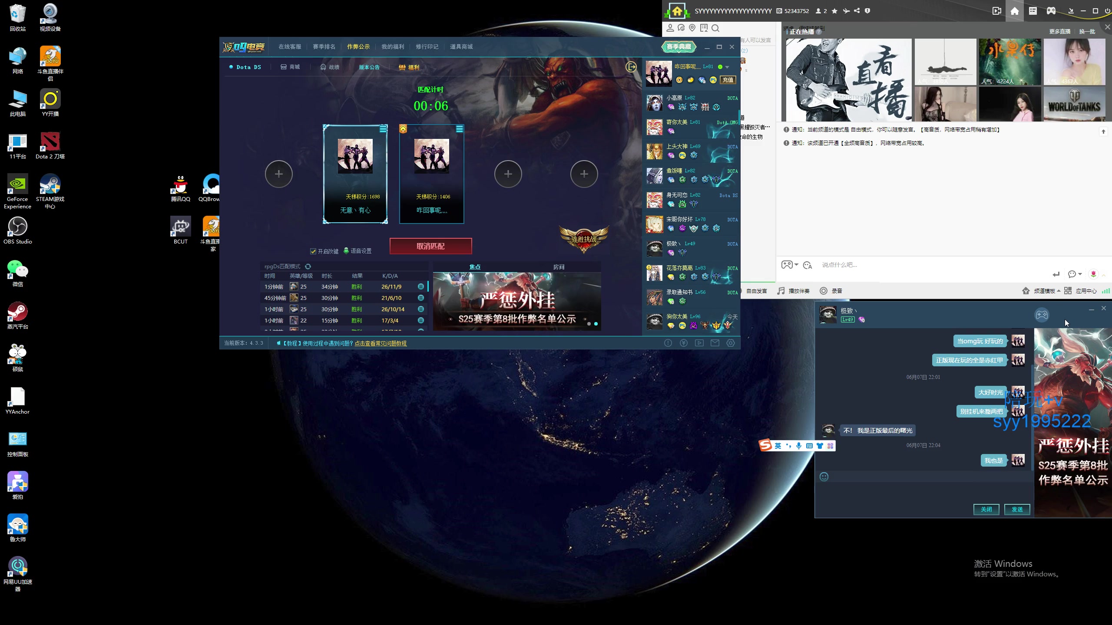Open details of the 26/10/14 match row

coord(420,309)
